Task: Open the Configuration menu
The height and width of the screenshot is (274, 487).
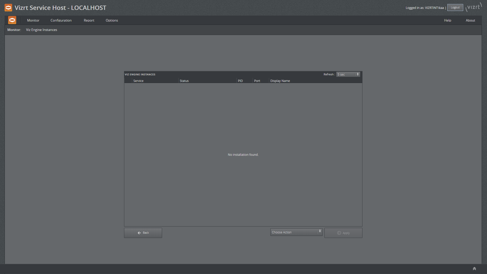Action: [61, 20]
